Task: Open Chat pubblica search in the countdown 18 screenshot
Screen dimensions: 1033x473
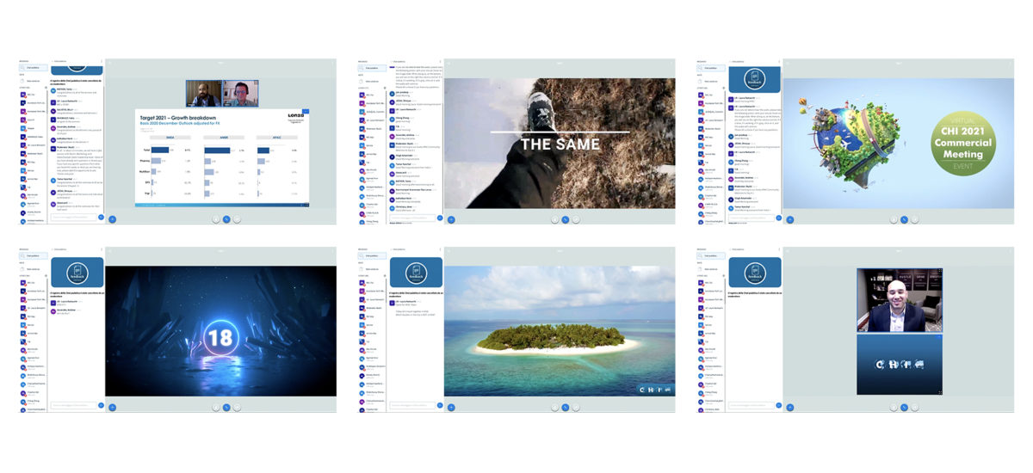Action: 33,256
